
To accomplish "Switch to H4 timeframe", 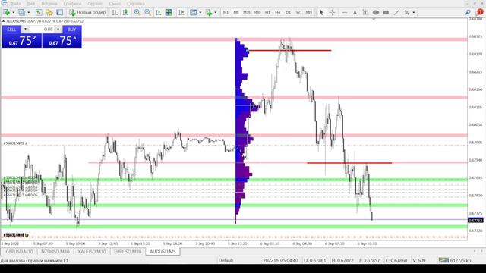I will [x=278, y=12].
